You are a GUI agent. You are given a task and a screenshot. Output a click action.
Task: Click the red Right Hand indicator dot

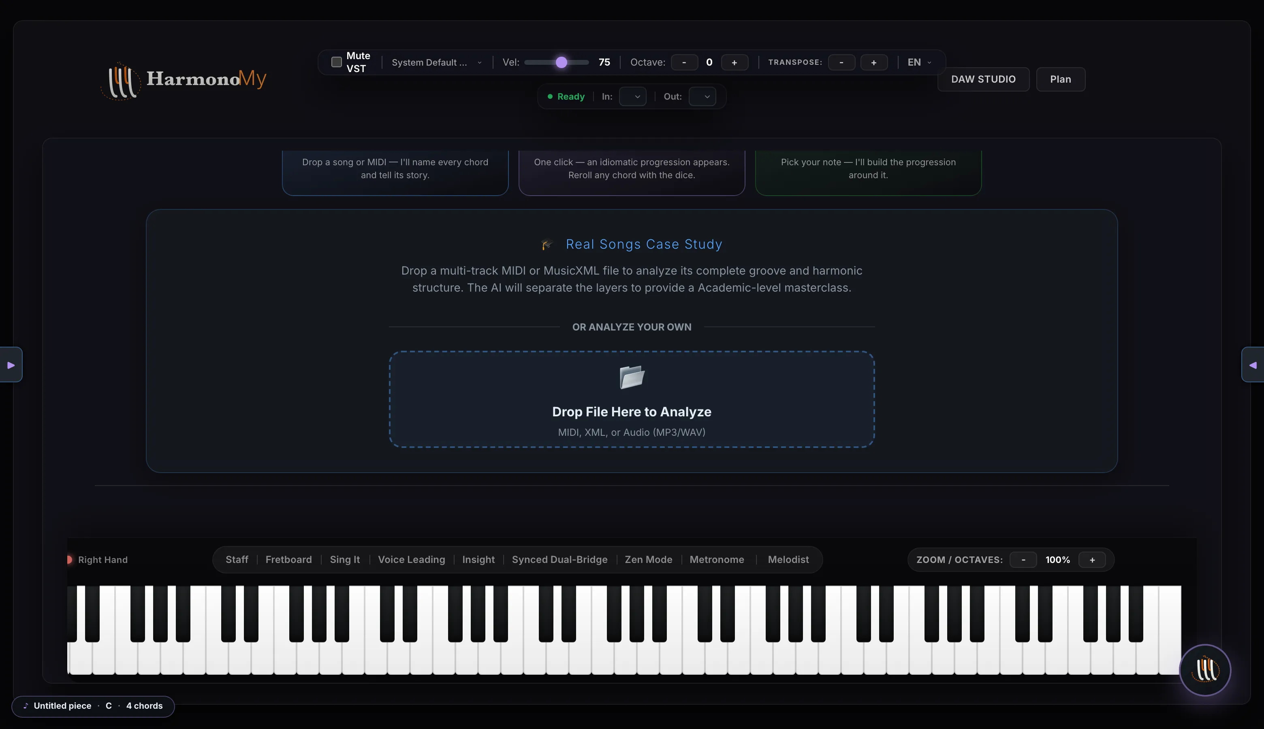tap(69, 560)
